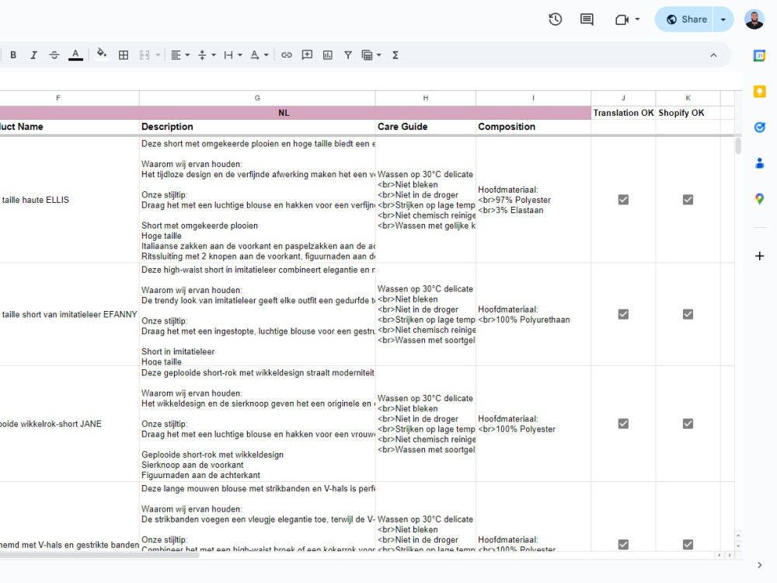Select column I header
The width and height of the screenshot is (777, 583).
533,98
